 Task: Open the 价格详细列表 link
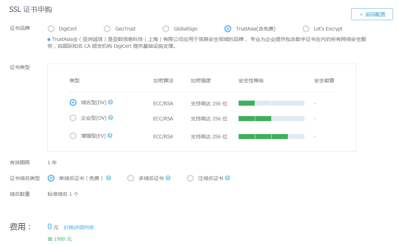79,227
